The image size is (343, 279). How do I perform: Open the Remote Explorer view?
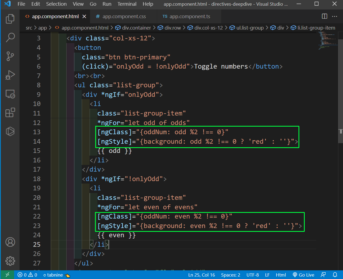click(10, 94)
